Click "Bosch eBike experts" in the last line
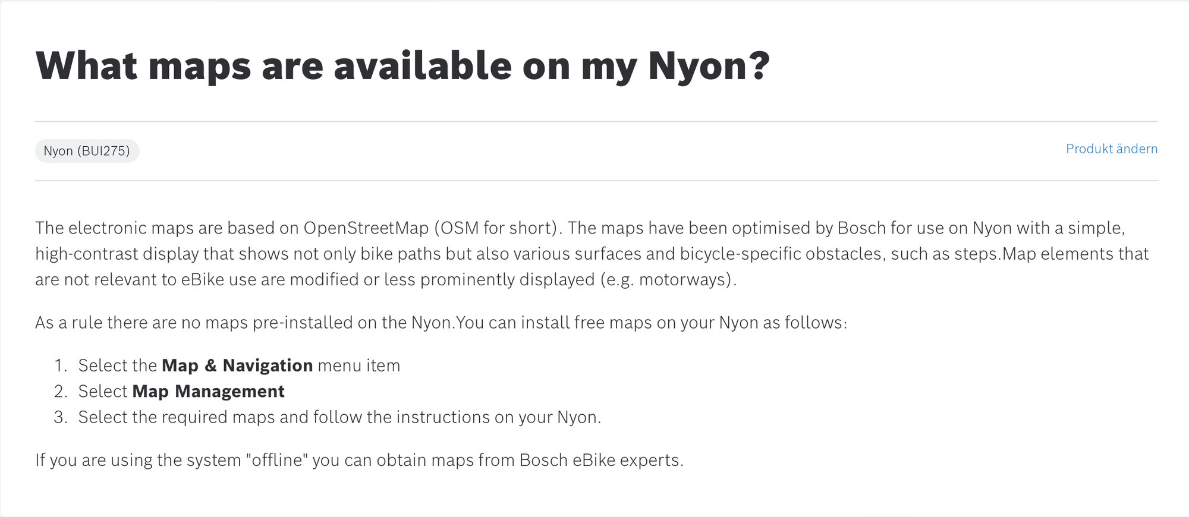 pyautogui.click(x=600, y=461)
